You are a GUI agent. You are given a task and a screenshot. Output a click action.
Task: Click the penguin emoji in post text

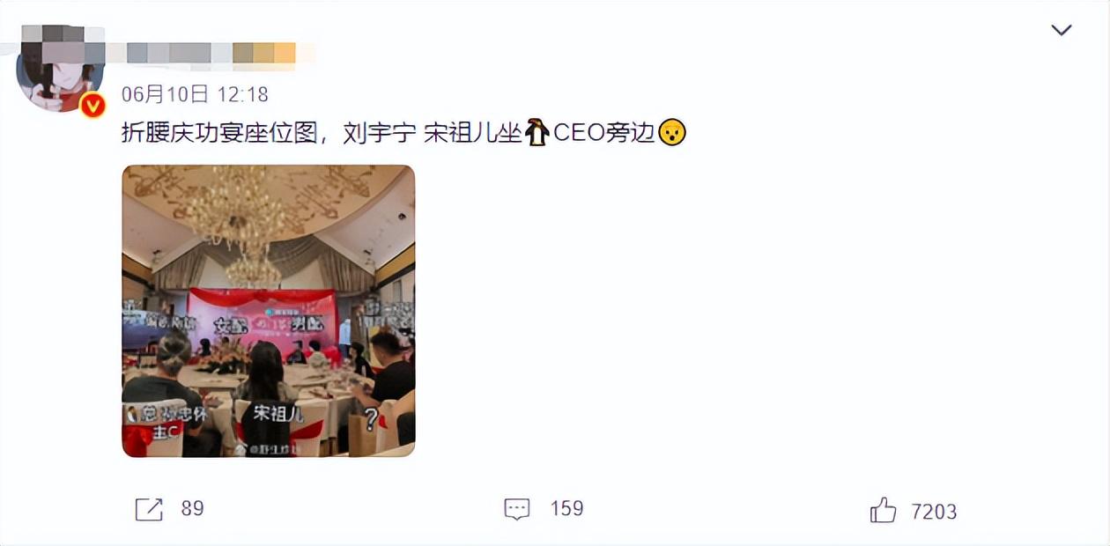coord(536,132)
